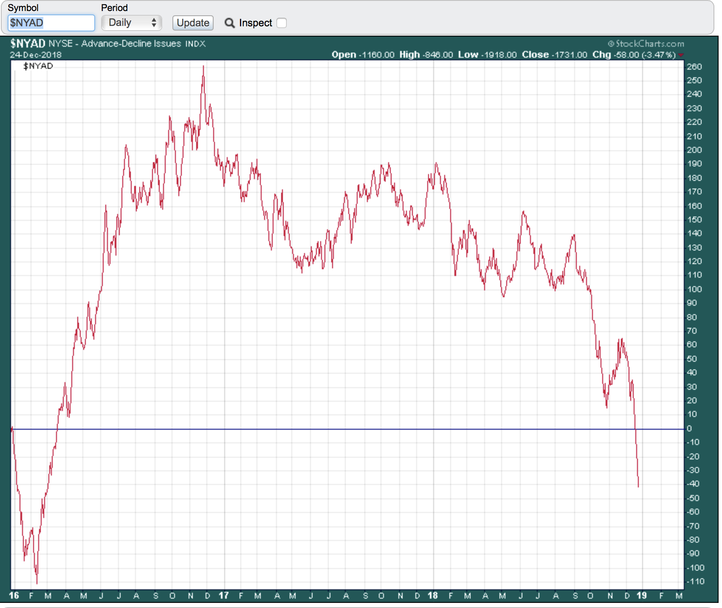Image resolution: width=722 pixels, height=608 pixels.
Task: Select the year 17 marker on the time axis
Action: (223, 595)
